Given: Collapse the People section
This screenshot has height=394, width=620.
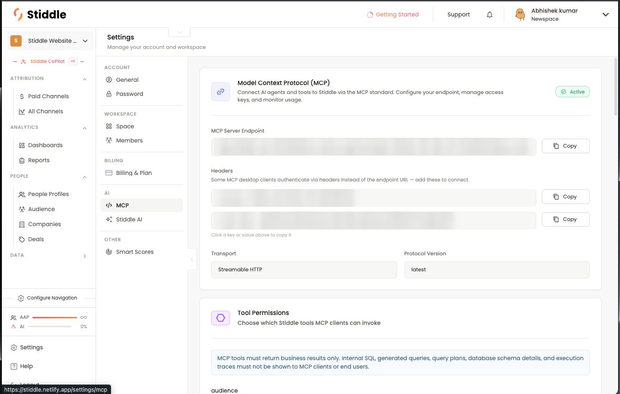Looking at the screenshot, I should (85, 177).
